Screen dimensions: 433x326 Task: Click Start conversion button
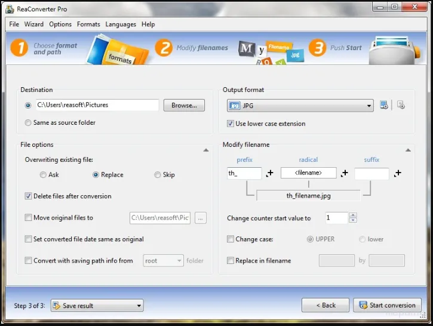click(388, 305)
